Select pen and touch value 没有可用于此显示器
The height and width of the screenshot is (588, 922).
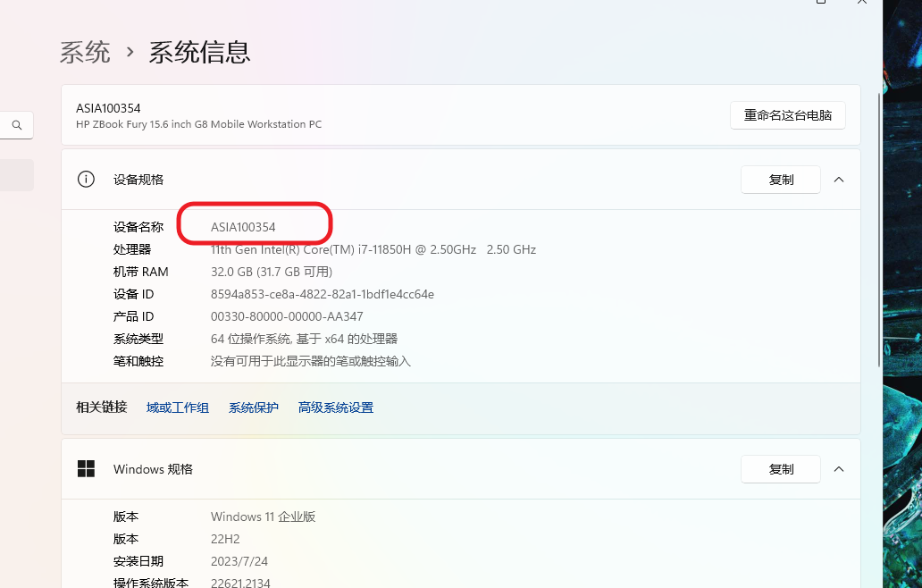click(x=311, y=361)
